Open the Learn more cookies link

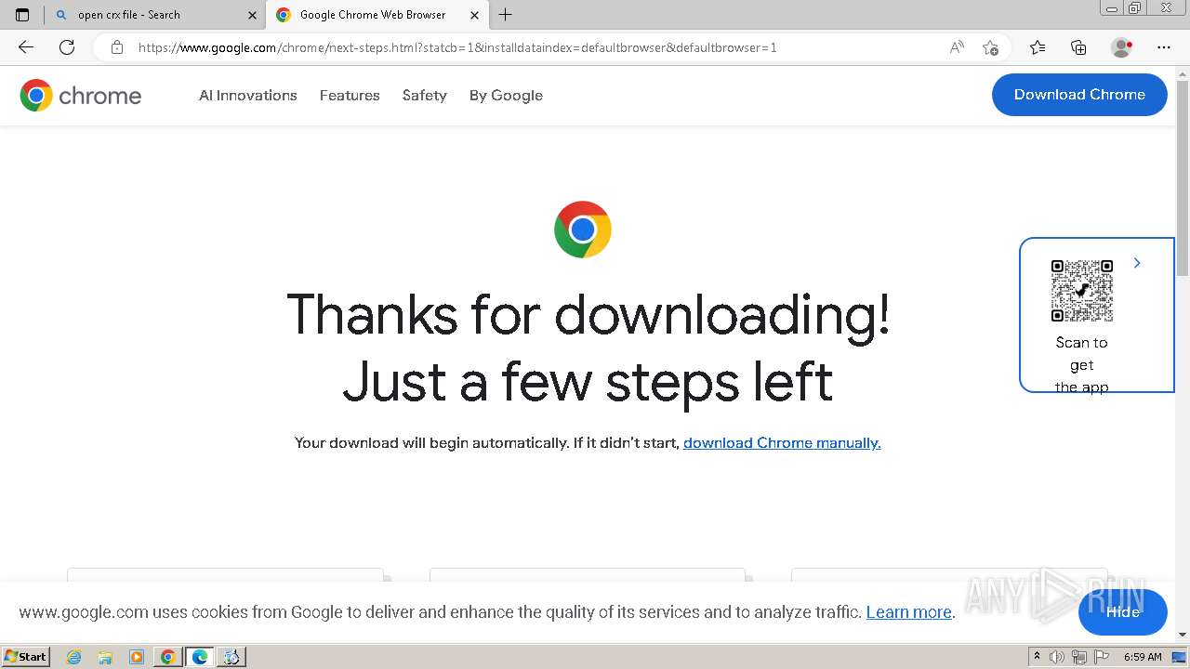click(908, 612)
